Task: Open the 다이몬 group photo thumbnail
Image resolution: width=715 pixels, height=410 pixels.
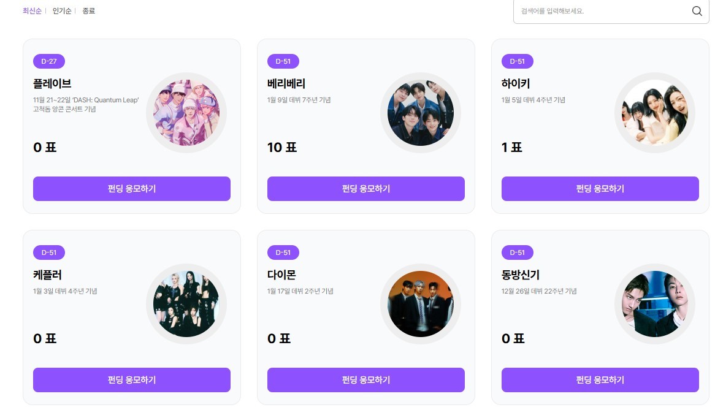Action: click(x=421, y=304)
